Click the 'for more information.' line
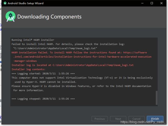168x126 pixels. [29, 90]
